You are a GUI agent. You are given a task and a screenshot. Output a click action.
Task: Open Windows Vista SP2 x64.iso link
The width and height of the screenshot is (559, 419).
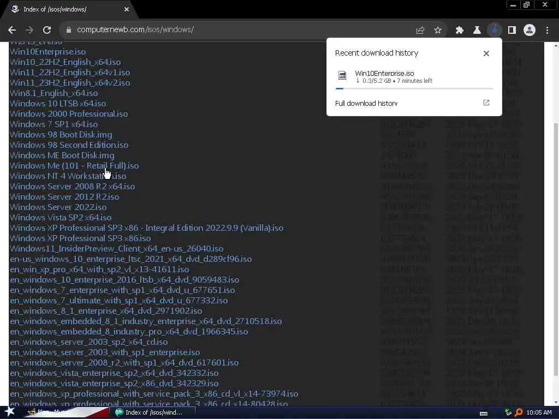coord(61,217)
